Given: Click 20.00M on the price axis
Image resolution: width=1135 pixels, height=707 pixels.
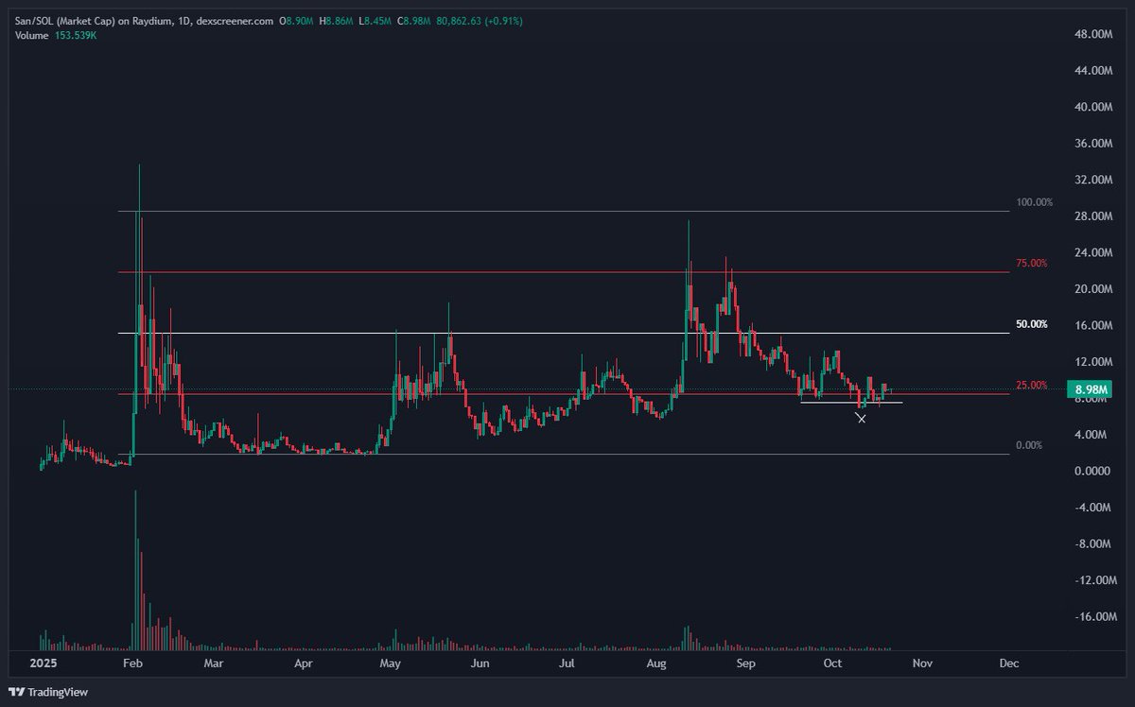Looking at the screenshot, I should click(1091, 289).
